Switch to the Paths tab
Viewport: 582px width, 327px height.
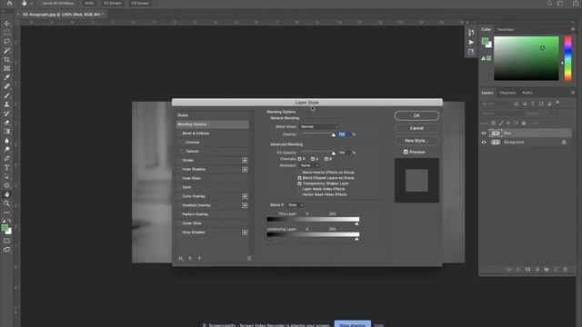coord(527,93)
